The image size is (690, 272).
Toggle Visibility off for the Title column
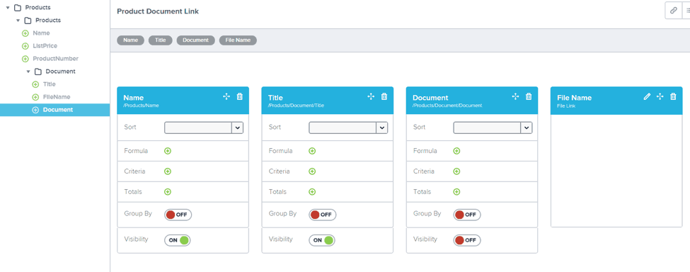(322, 240)
